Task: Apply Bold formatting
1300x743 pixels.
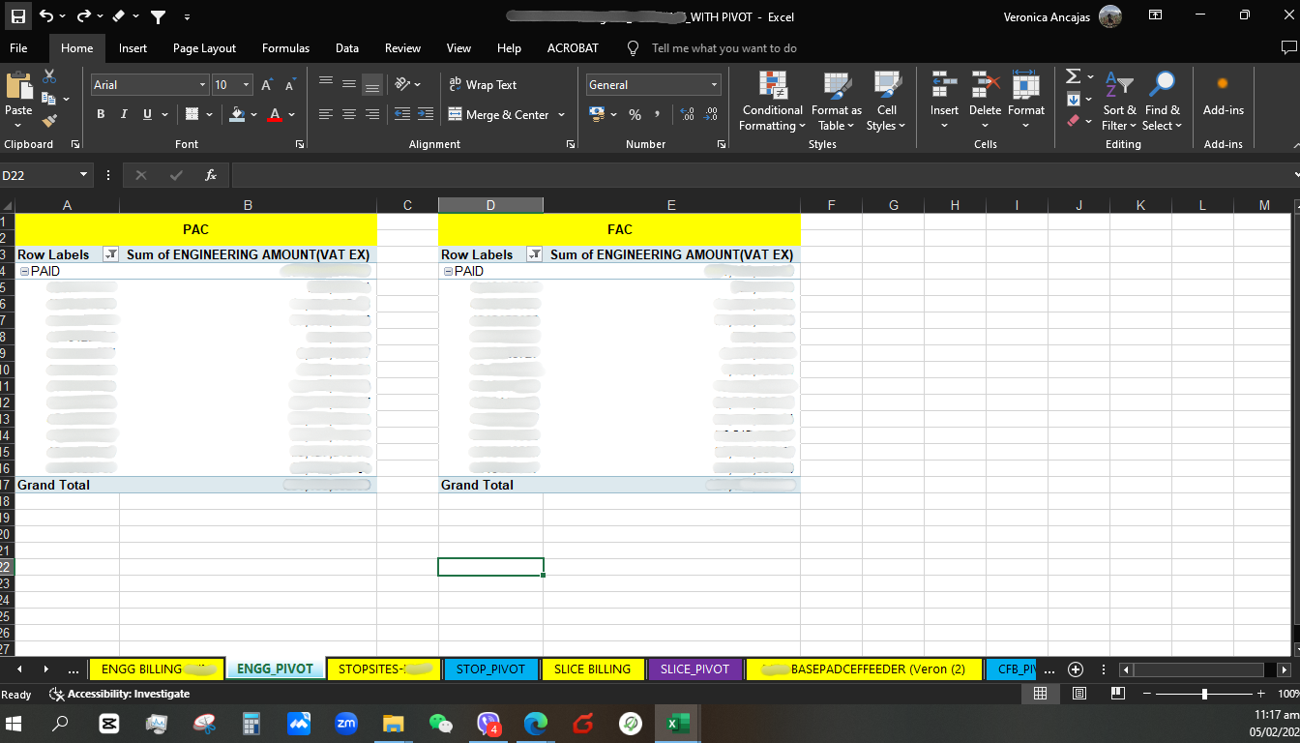Action: click(101, 114)
